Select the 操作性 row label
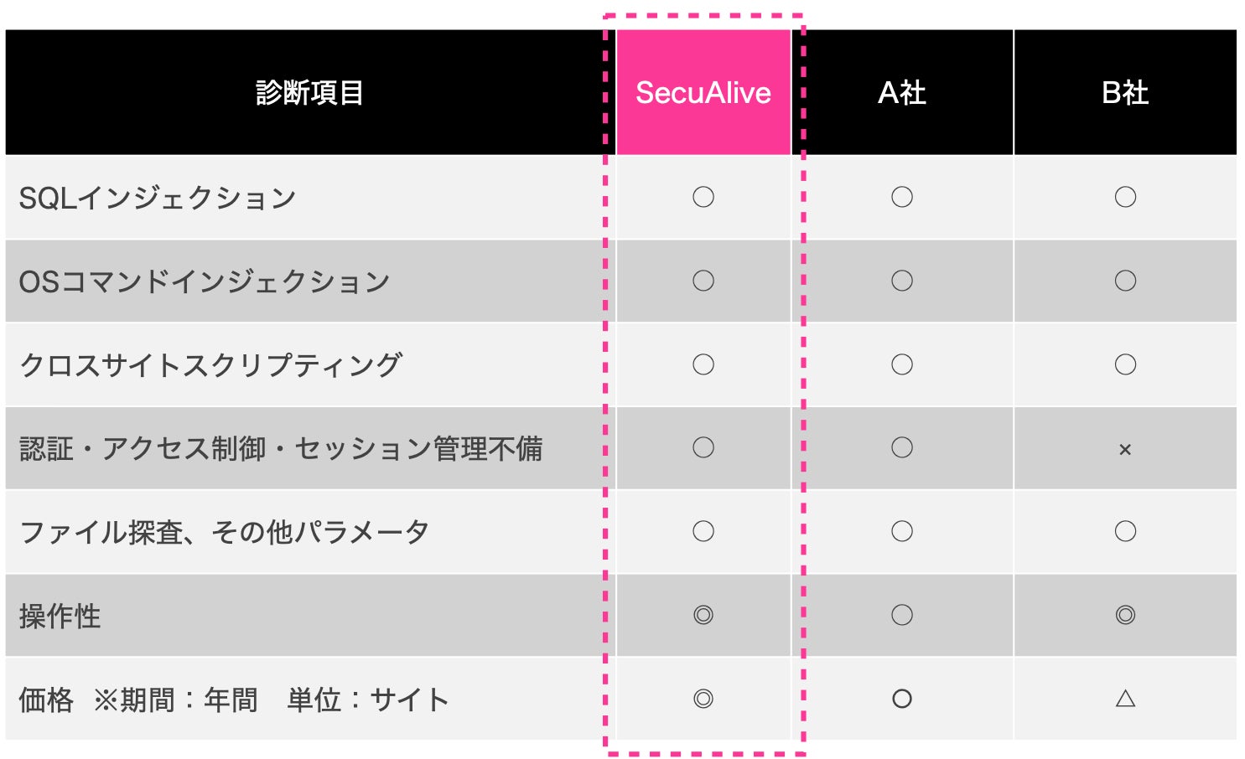This screenshot has width=1245, height=759. (60, 617)
